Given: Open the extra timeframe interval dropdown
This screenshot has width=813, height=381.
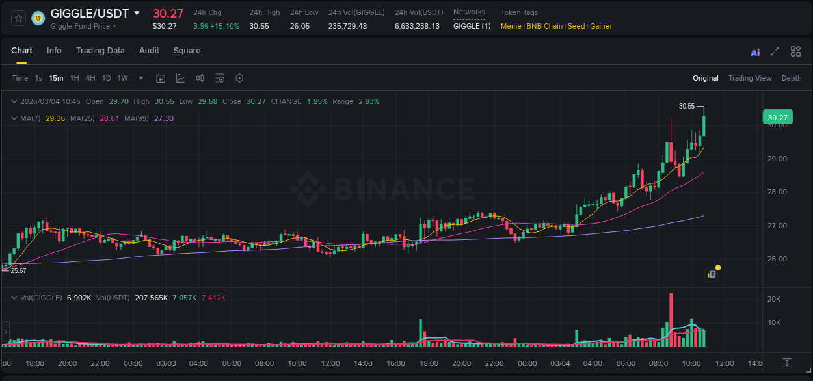Looking at the screenshot, I should pyautogui.click(x=140, y=78).
